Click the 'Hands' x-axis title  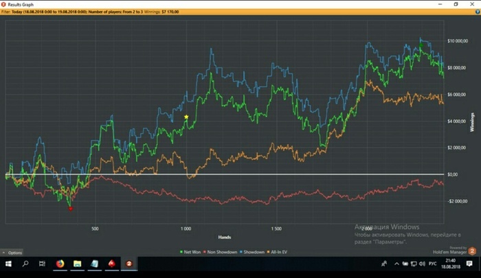pos(224,237)
